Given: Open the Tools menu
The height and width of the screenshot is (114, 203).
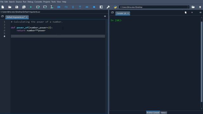Looking at the screenshot, I should (54, 2).
